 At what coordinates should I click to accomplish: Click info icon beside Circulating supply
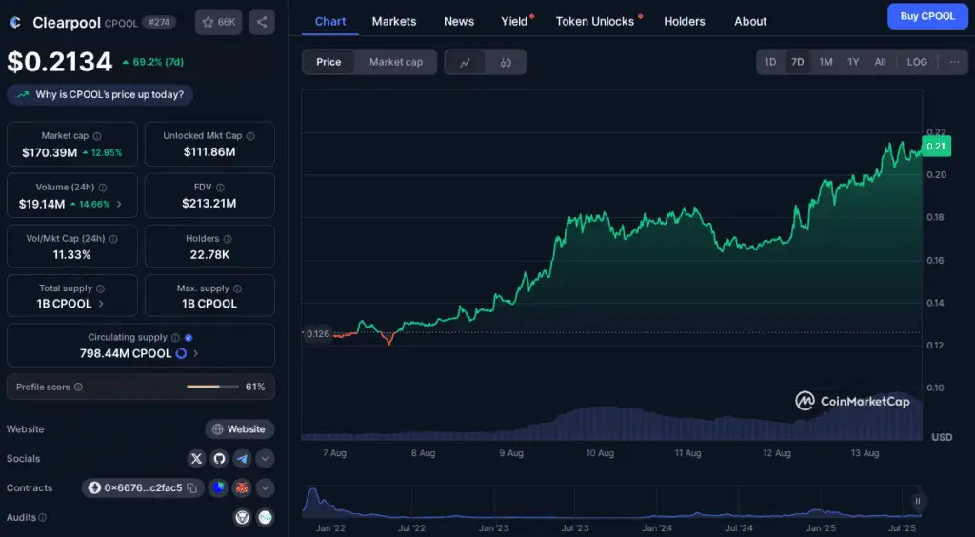[x=175, y=337]
